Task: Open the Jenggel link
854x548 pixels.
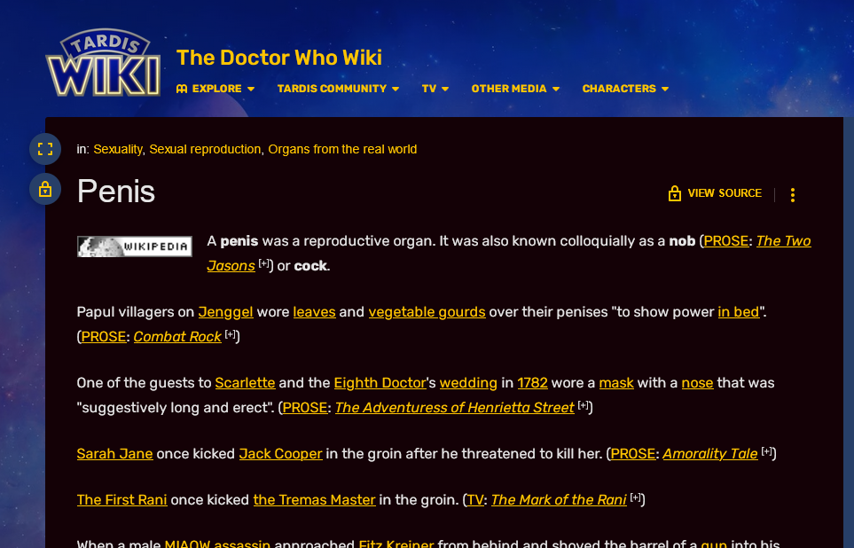Action: 225,312
